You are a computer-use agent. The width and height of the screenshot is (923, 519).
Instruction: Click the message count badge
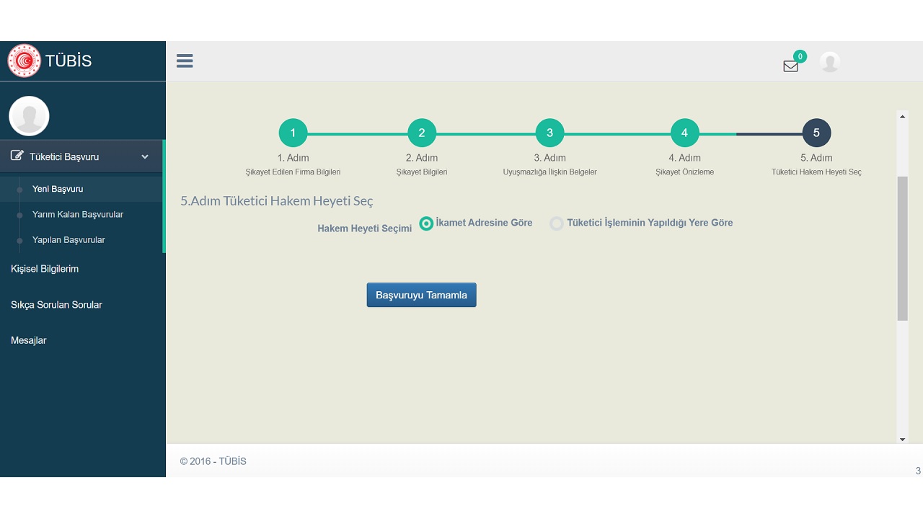pyautogui.click(x=800, y=56)
